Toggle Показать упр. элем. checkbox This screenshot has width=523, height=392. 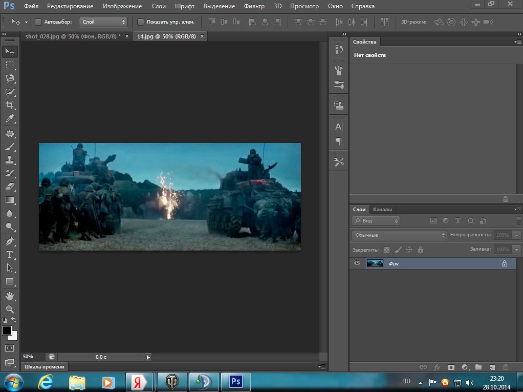(141, 22)
